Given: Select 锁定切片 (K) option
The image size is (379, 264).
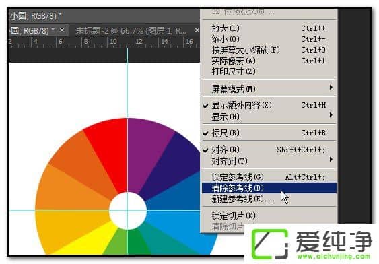Looking at the screenshot, I should coord(269,216).
